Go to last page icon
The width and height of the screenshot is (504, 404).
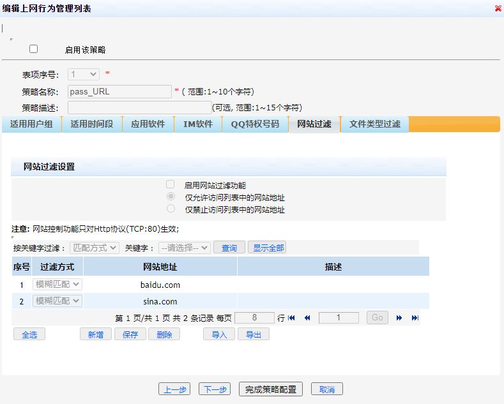pyautogui.click(x=415, y=318)
